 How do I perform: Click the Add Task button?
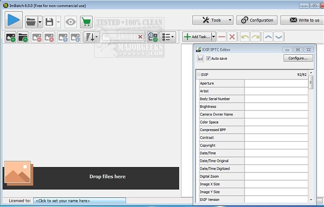[197, 37]
